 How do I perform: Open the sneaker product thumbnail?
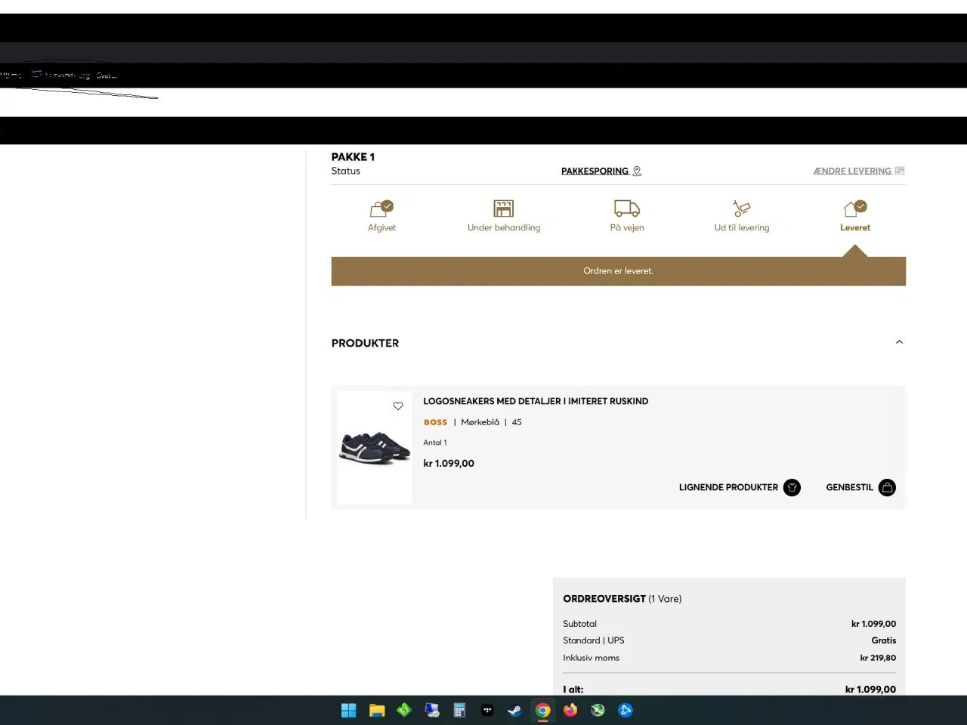click(x=375, y=448)
